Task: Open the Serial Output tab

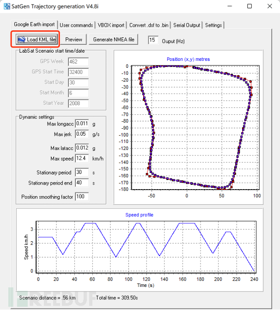Action: 187,25
